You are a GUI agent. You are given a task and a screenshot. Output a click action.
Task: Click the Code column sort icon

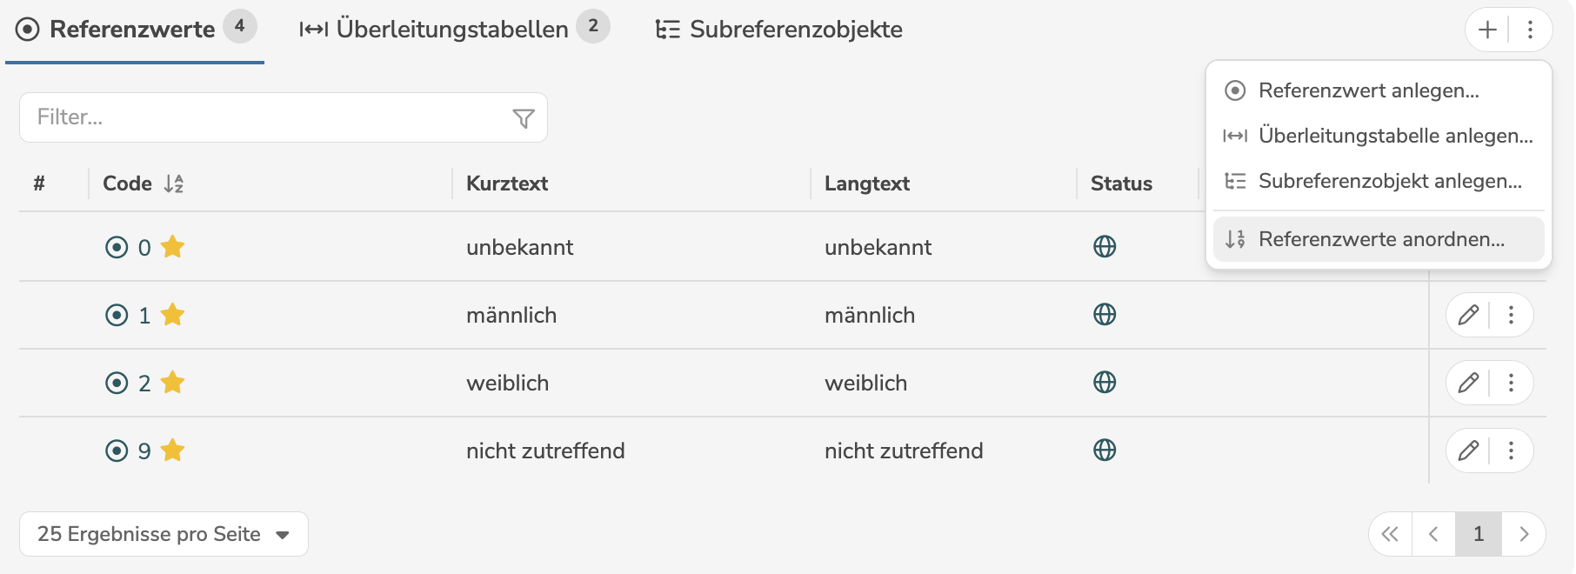pos(174,184)
